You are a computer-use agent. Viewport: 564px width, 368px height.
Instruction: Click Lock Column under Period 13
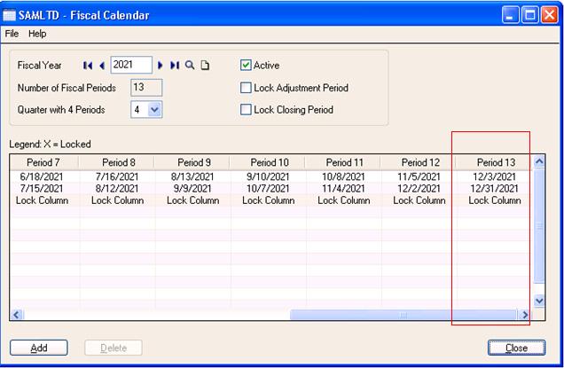495,200
